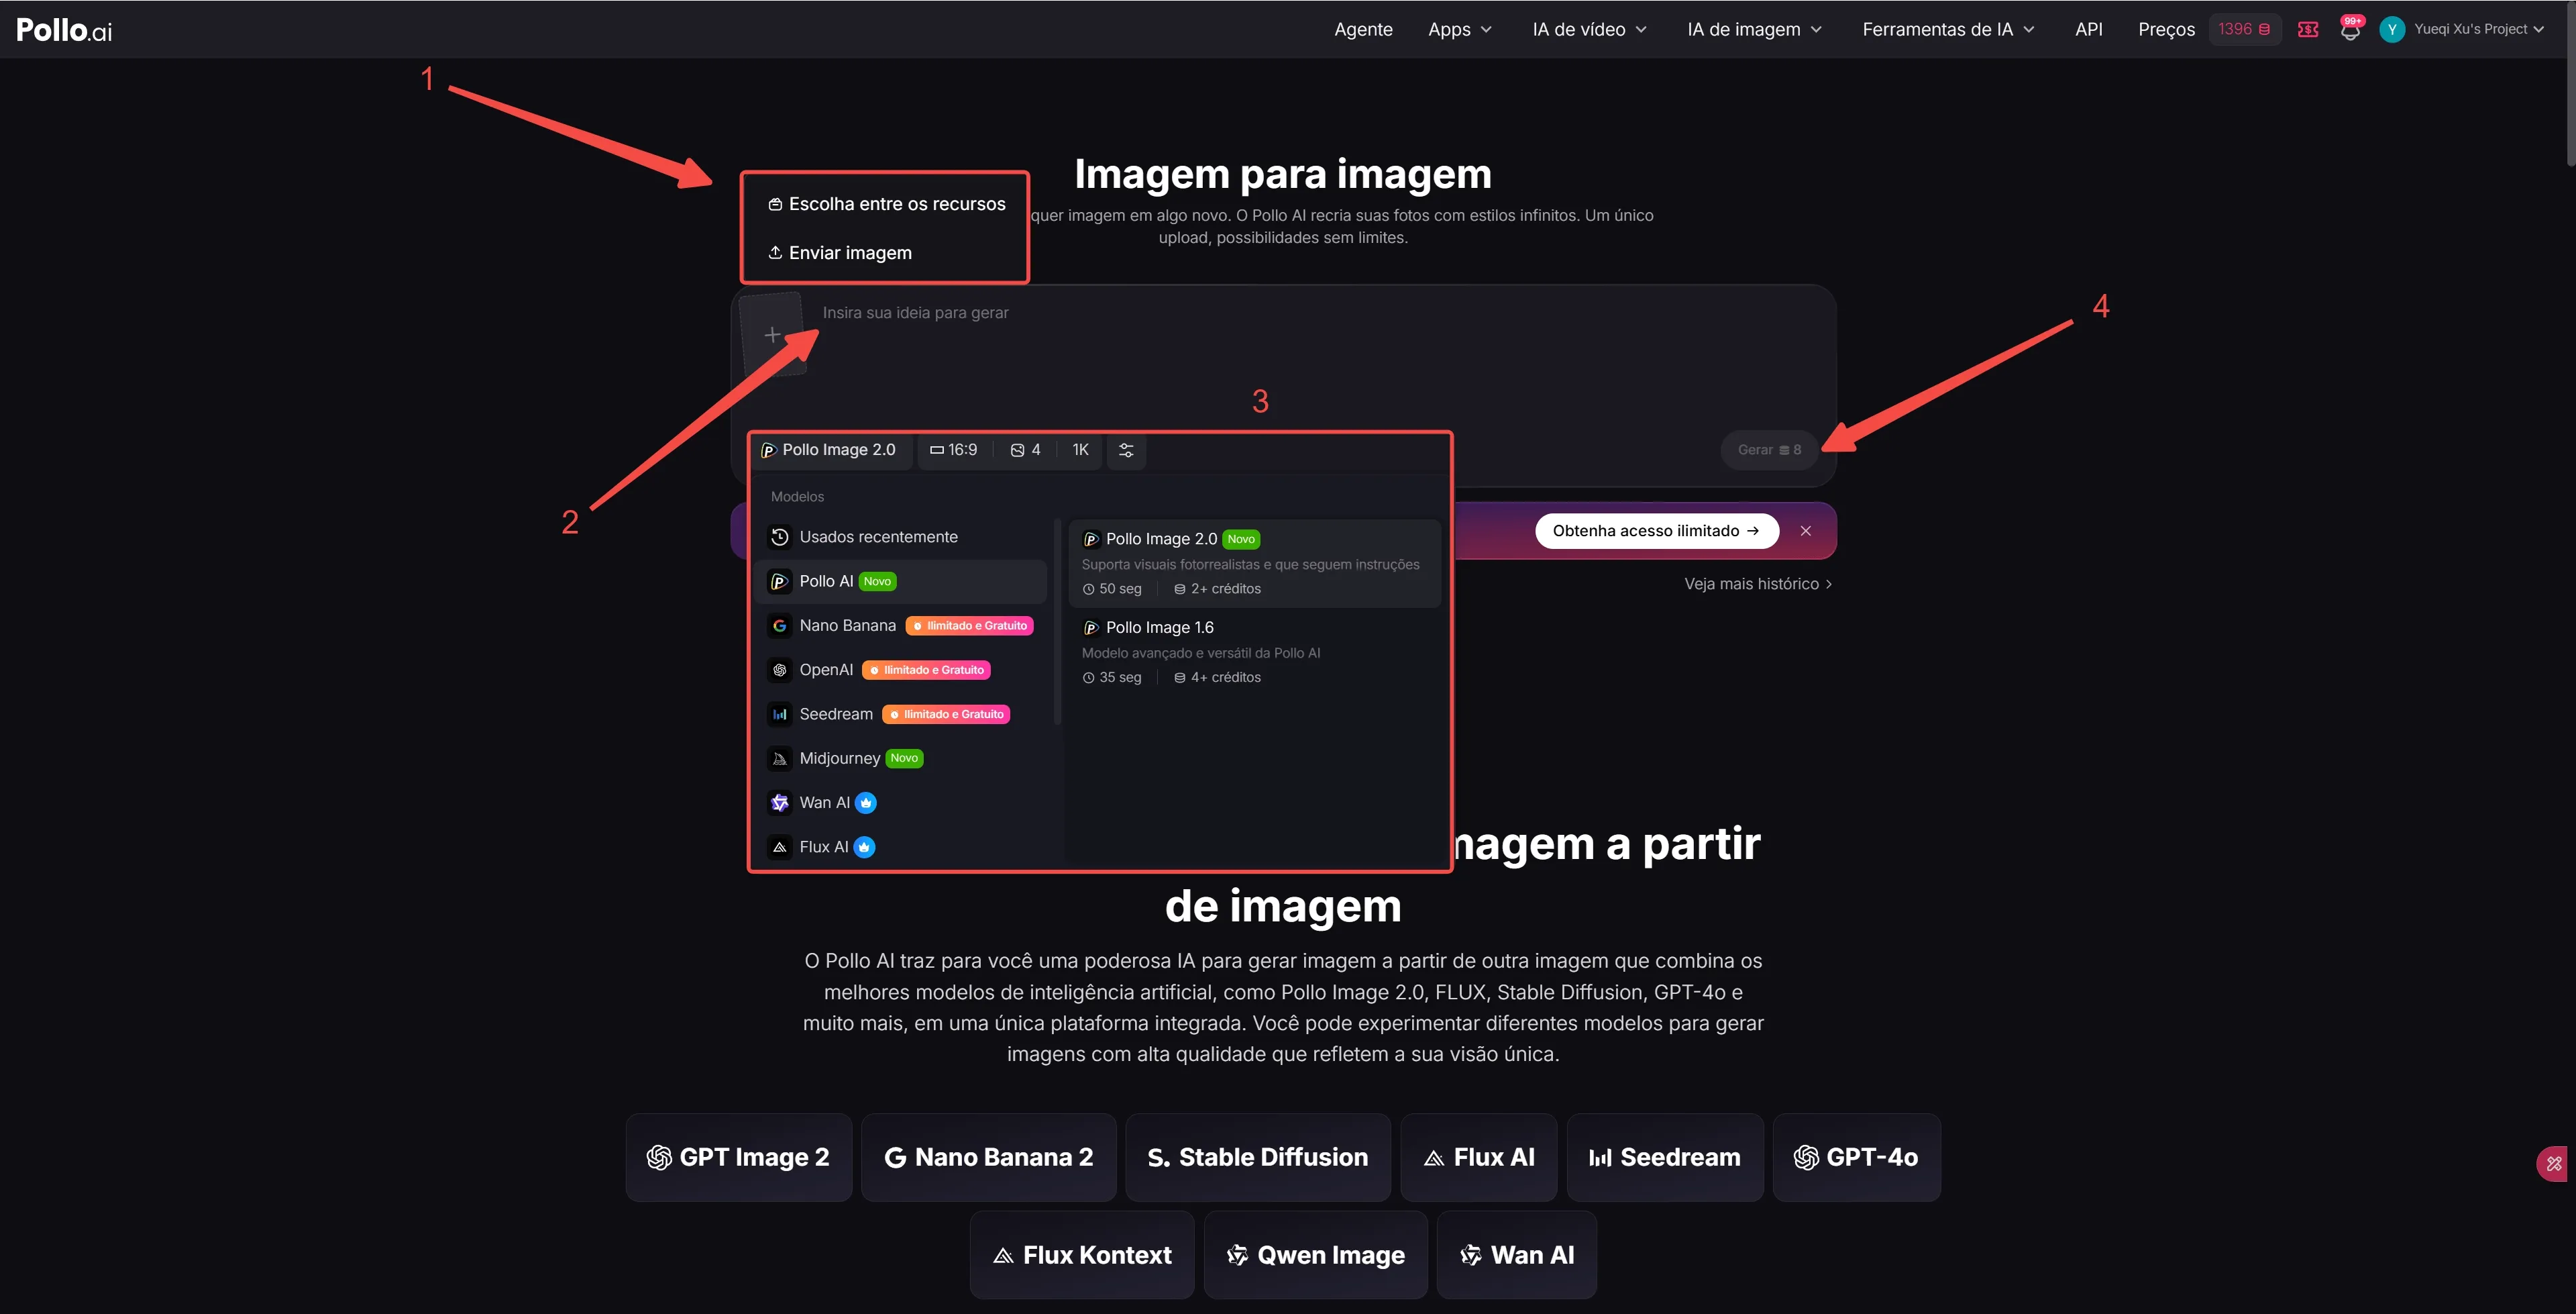Open the coupon ticket icon

(2308, 29)
